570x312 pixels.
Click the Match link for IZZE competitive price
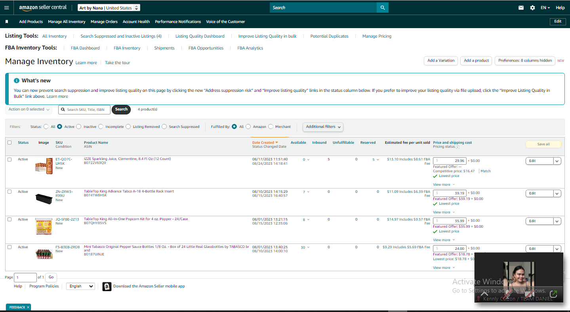click(486, 171)
